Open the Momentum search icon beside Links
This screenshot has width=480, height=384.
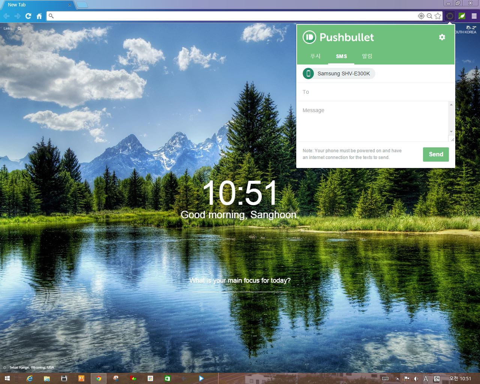19,28
